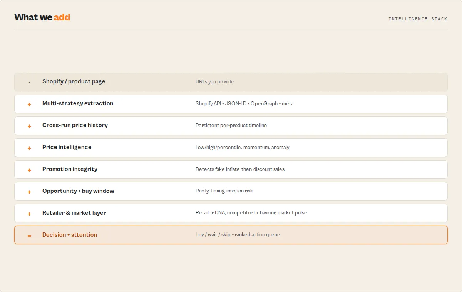The height and width of the screenshot is (292, 462).
Task: Select the 'Cross-run price history' label
Action: [75, 125]
